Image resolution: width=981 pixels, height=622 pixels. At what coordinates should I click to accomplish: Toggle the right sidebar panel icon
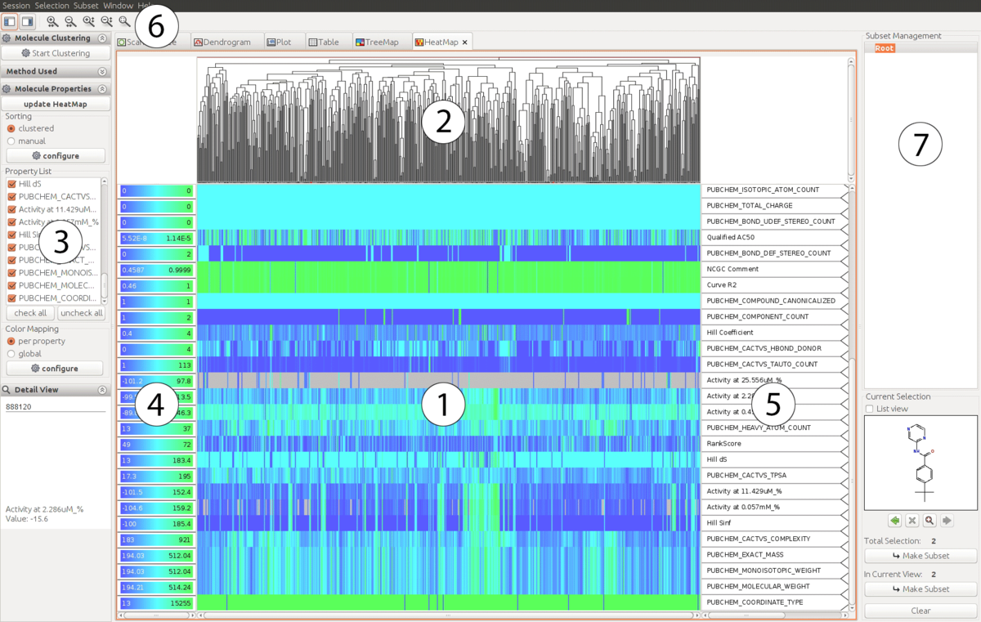(x=27, y=21)
